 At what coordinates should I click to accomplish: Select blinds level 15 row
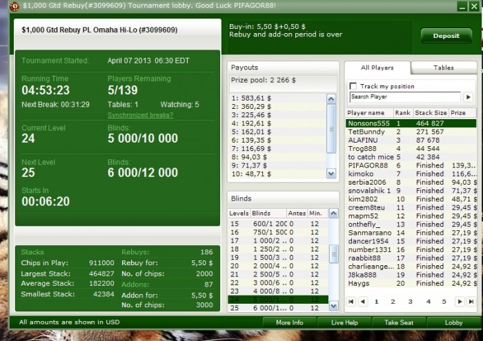(278, 224)
